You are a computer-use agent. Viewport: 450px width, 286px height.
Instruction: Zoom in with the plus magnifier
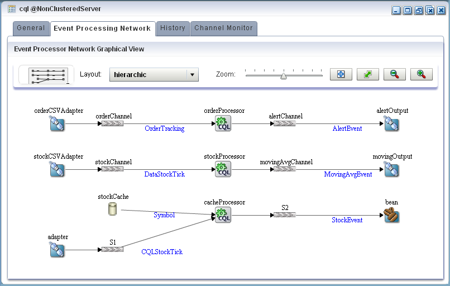coord(422,74)
